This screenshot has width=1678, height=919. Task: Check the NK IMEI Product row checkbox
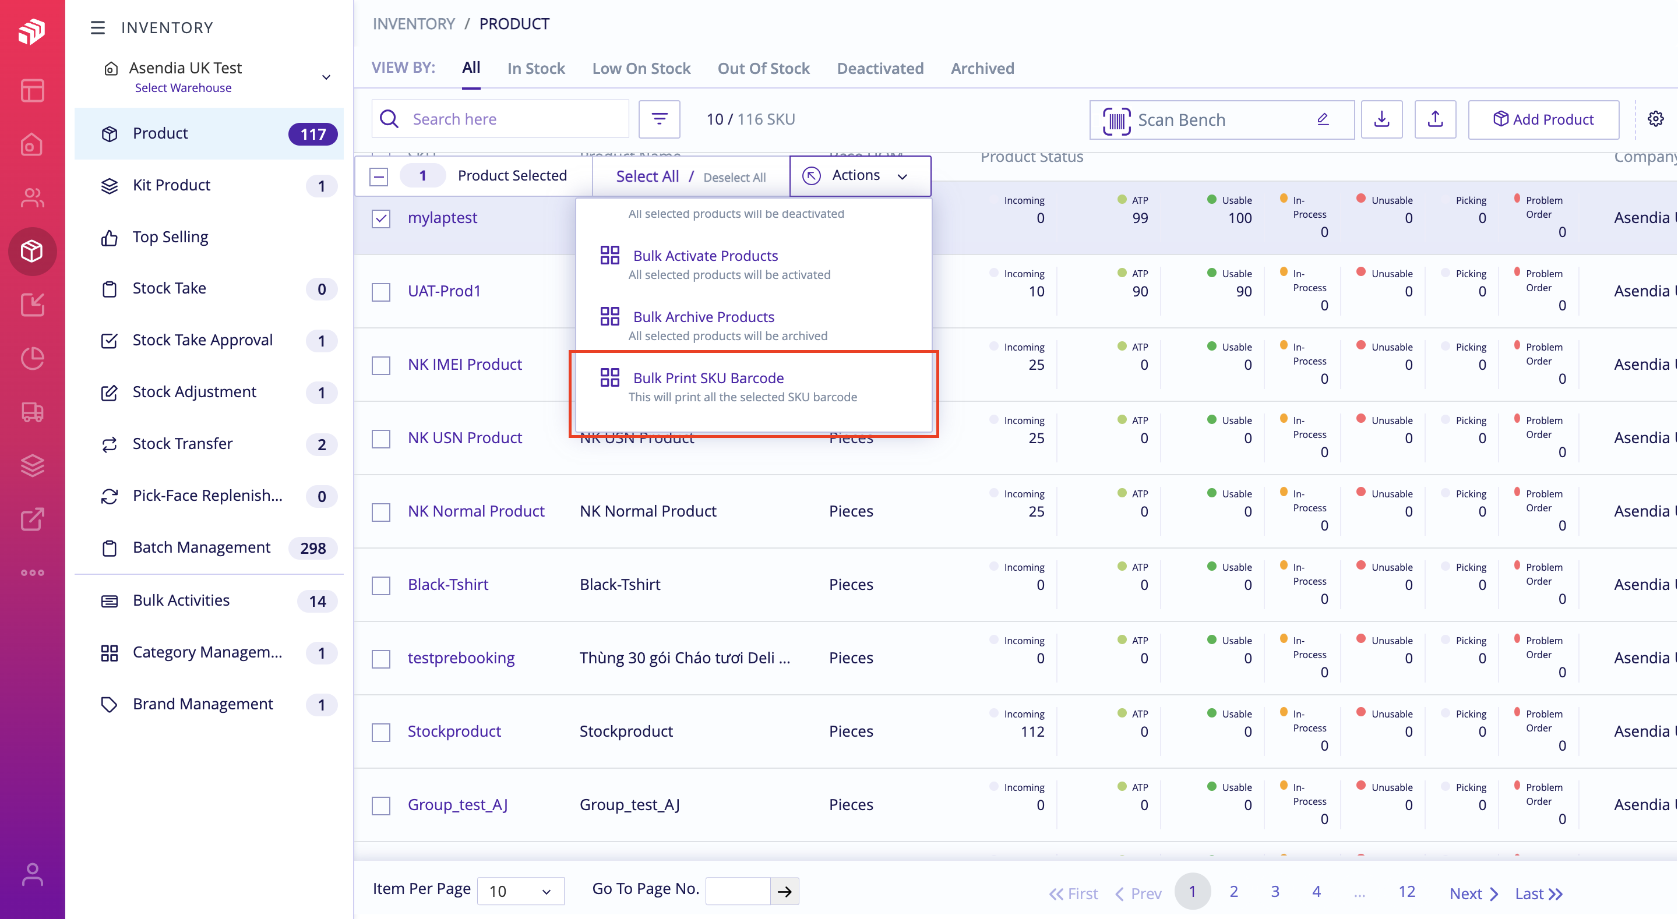[x=380, y=365]
